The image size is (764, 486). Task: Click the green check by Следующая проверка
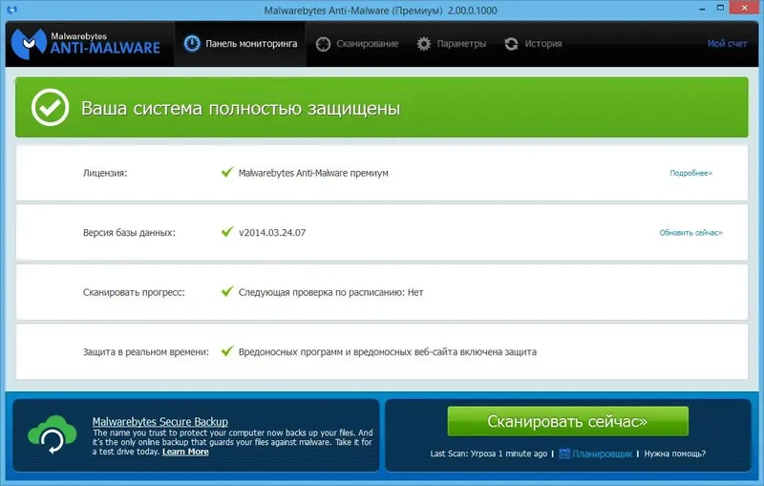pyautogui.click(x=227, y=291)
